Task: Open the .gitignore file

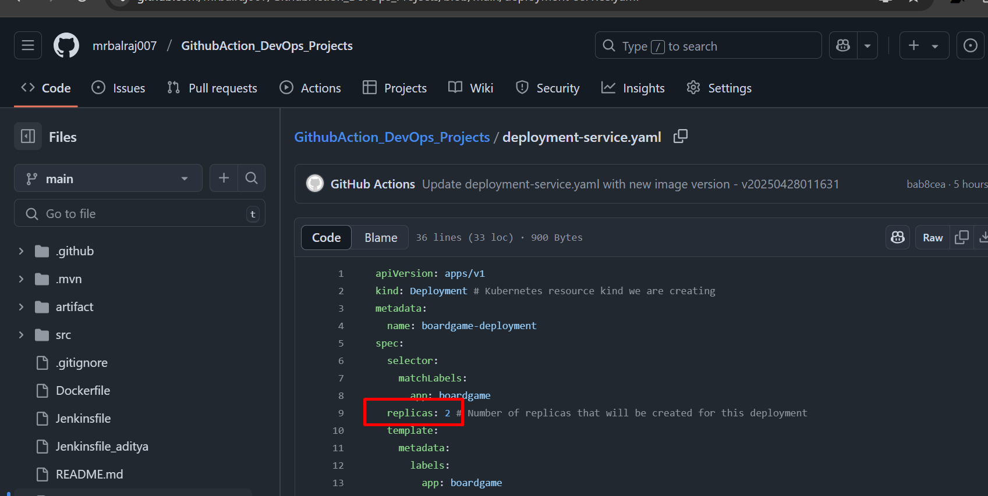Action: [x=82, y=363]
